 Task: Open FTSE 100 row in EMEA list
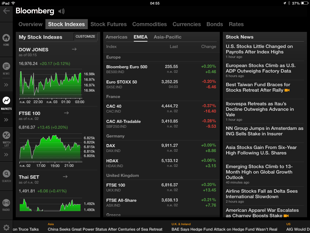pos(161,187)
